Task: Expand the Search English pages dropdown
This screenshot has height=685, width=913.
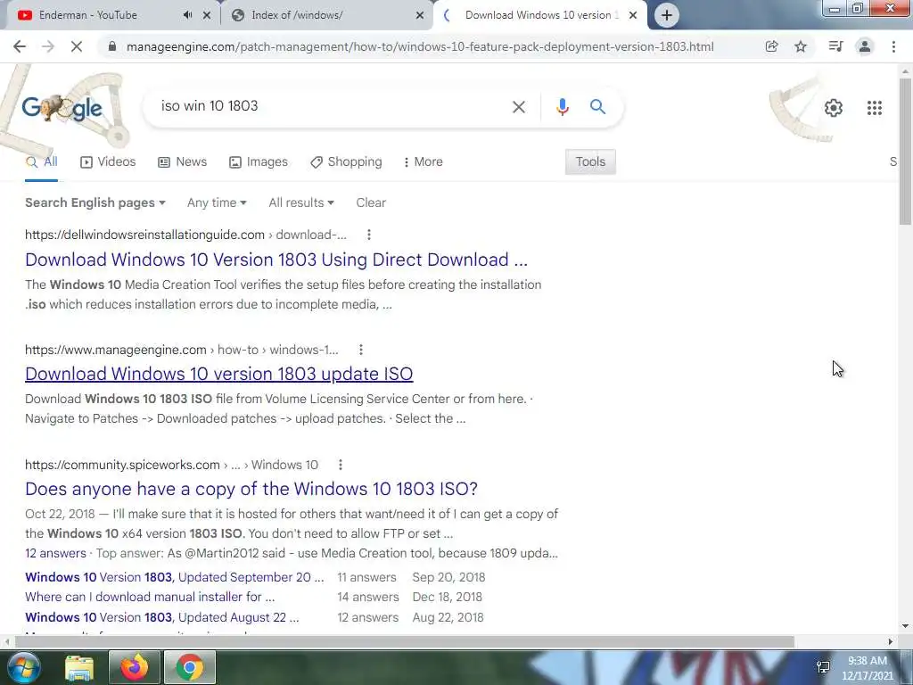Action: [x=95, y=202]
